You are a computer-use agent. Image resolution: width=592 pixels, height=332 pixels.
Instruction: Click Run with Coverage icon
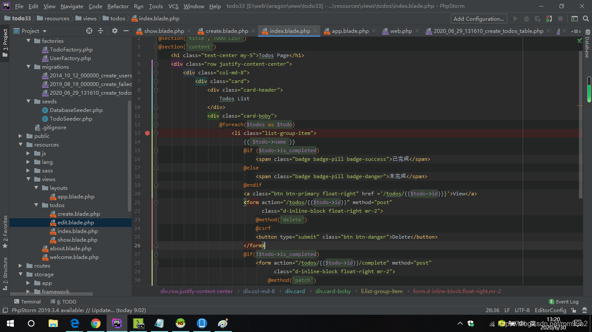pos(538,19)
